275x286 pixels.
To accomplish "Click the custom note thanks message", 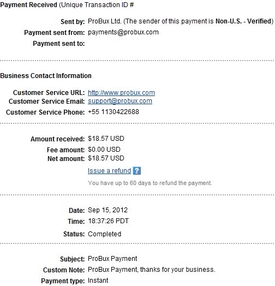I will tap(151, 270).
